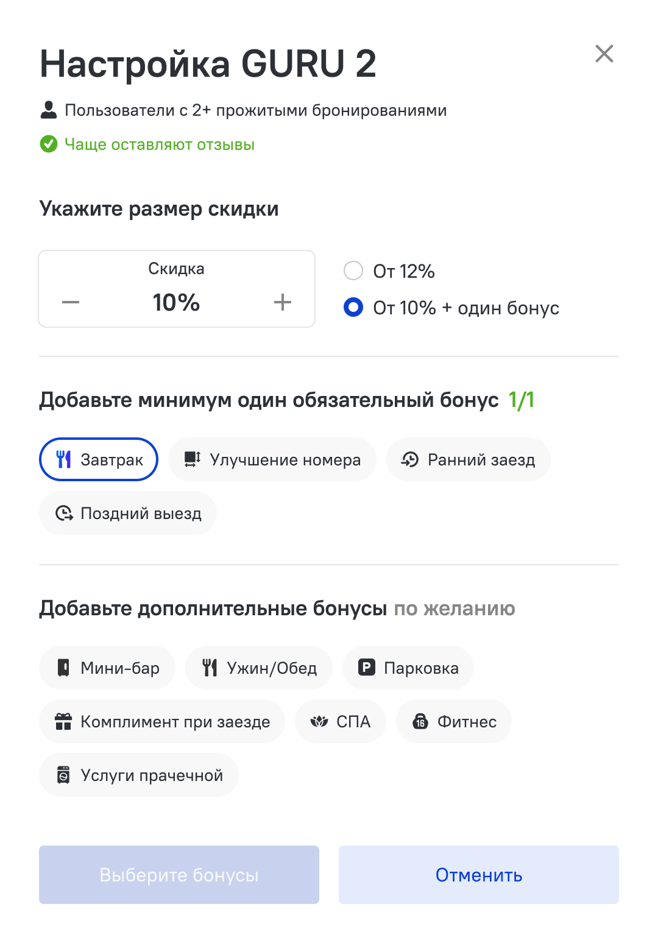Click the washing machine icon for Услуги прачечной
Viewport: 658px width, 943px height.
[x=63, y=775]
